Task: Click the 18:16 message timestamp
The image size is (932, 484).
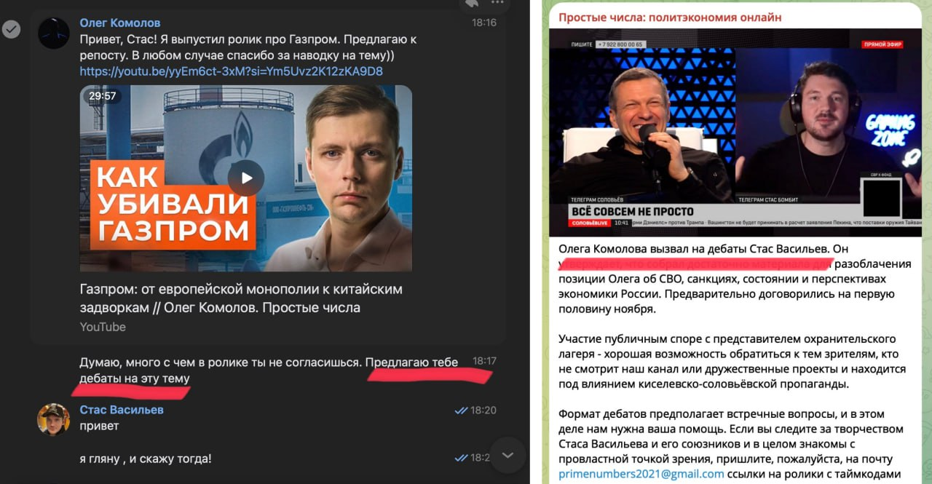Action: 483,23
